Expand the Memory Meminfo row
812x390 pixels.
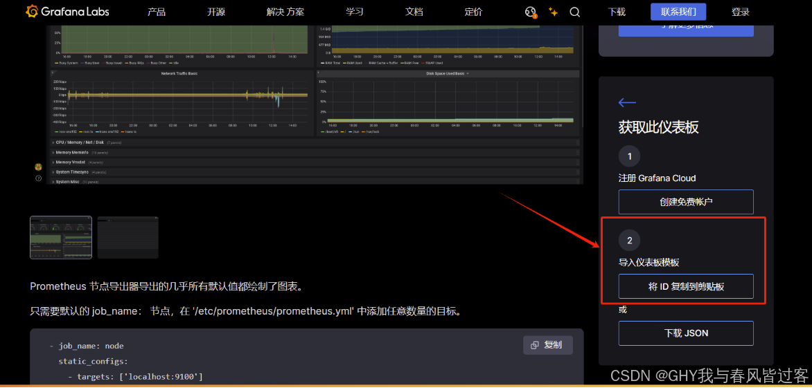[316, 152]
